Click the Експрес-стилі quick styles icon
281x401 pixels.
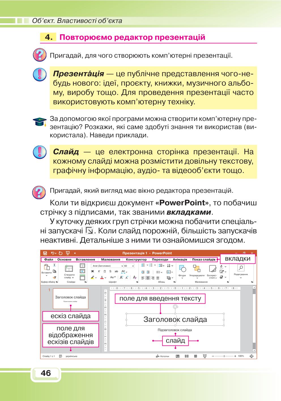213,269
